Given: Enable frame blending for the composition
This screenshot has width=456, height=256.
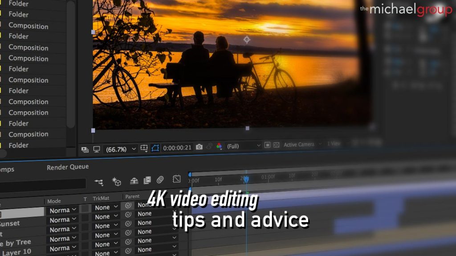Looking at the screenshot, I should (147, 179).
